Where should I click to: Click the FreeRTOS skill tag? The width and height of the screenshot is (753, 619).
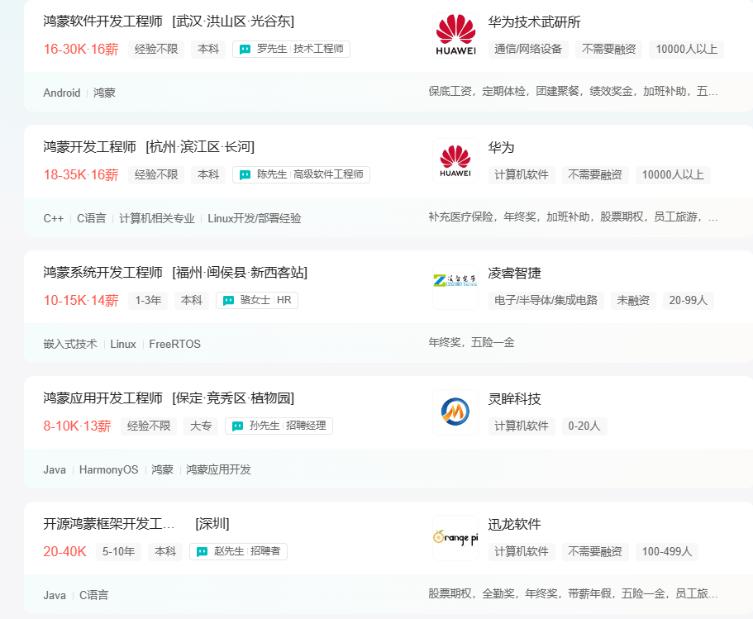(x=174, y=344)
